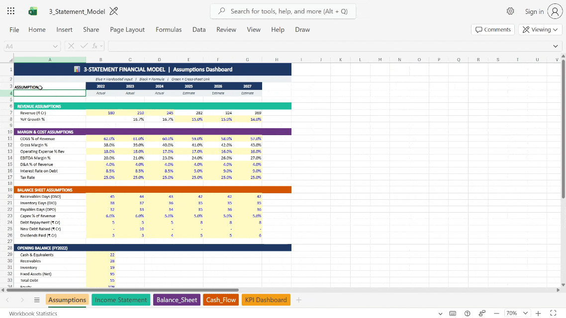The image size is (566, 318).
Task: Open the File menu
Action: (14, 30)
